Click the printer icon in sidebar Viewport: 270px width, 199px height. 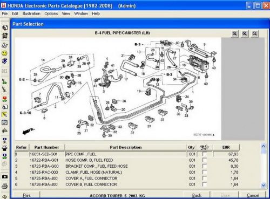5,186
